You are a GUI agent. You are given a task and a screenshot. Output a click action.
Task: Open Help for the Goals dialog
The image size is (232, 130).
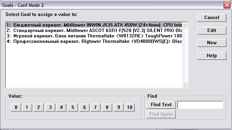tap(212, 56)
